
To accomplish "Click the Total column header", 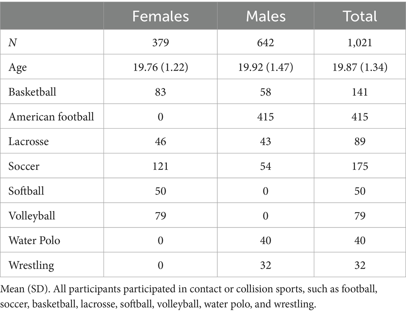I will (360, 16).
